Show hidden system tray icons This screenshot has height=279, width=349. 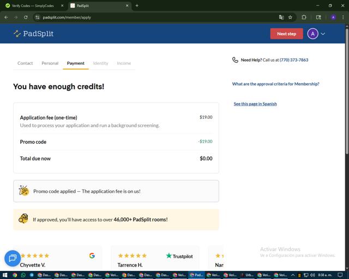(293, 275)
